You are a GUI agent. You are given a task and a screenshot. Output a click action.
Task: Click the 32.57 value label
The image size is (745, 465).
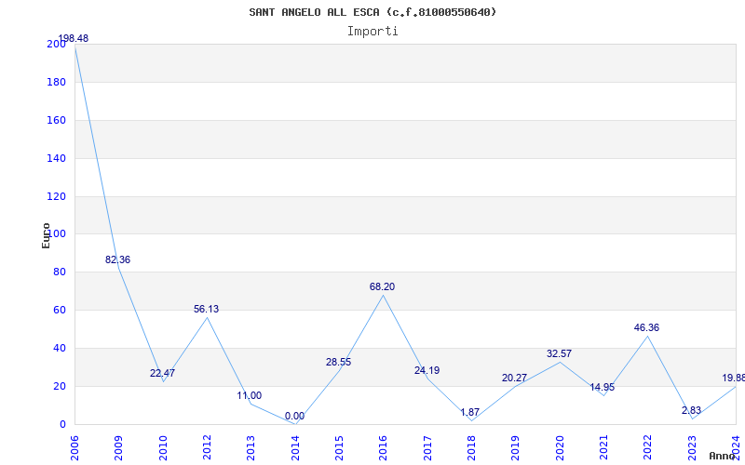tap(560, 353)
